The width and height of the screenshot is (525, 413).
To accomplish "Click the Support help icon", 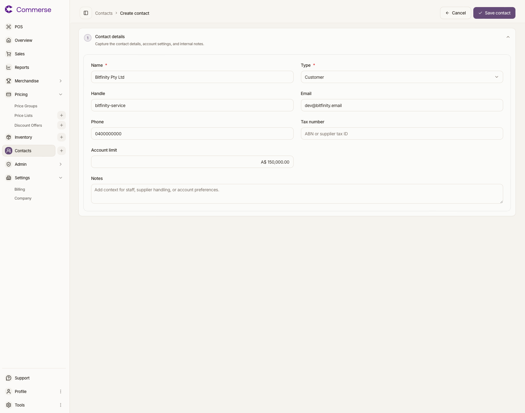I will point(9,378).
